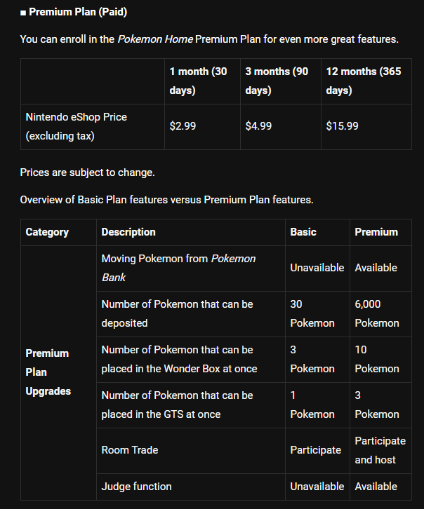Select the 1 month (30 days) column header
This screenshot has height=509, width=424.
202,81
